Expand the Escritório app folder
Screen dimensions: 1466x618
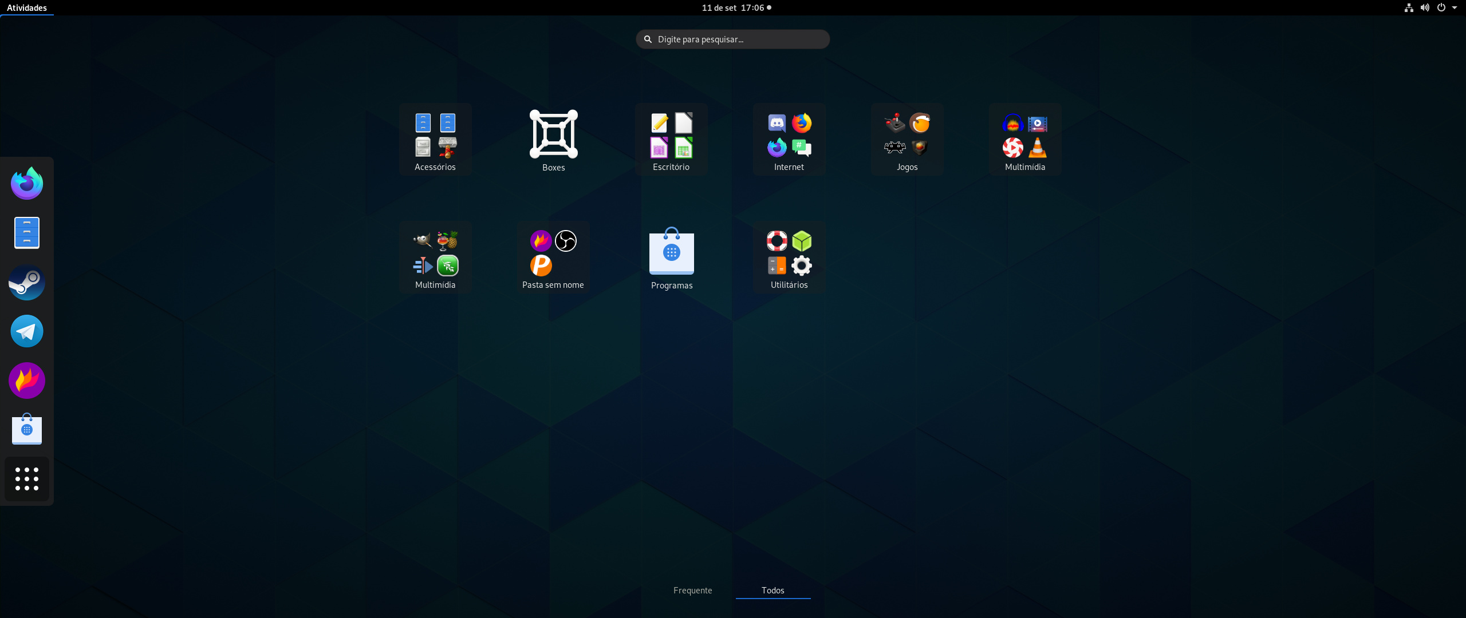pos(671,140)
